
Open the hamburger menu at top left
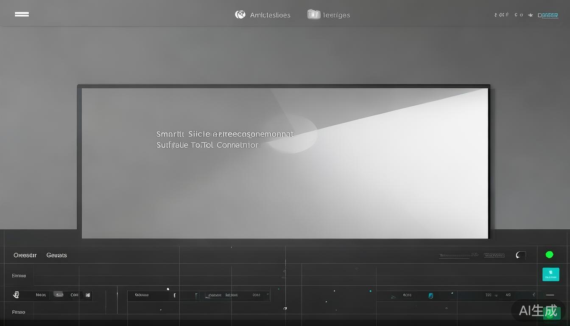point(22,14)
